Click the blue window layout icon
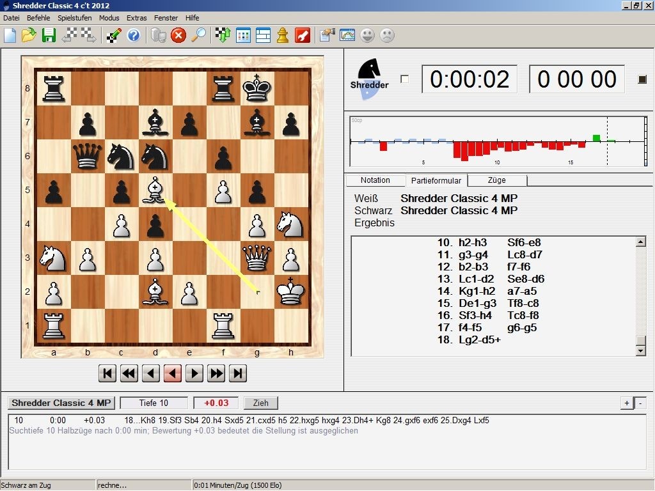This screenshot has height=491, width=655. tap(263, 36)
